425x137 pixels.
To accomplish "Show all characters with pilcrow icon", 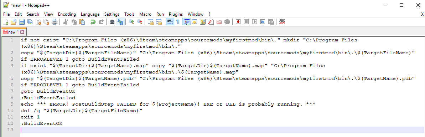I will point(178,22).
